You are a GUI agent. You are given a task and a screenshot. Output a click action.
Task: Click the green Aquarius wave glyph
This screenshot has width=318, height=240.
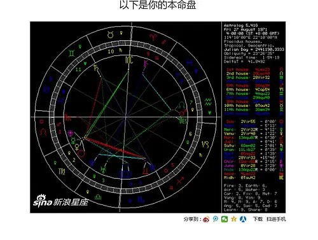208,102
